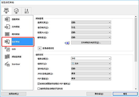
Task: Select 自動掃描 in the list
Action: click(x=16, y=19)
